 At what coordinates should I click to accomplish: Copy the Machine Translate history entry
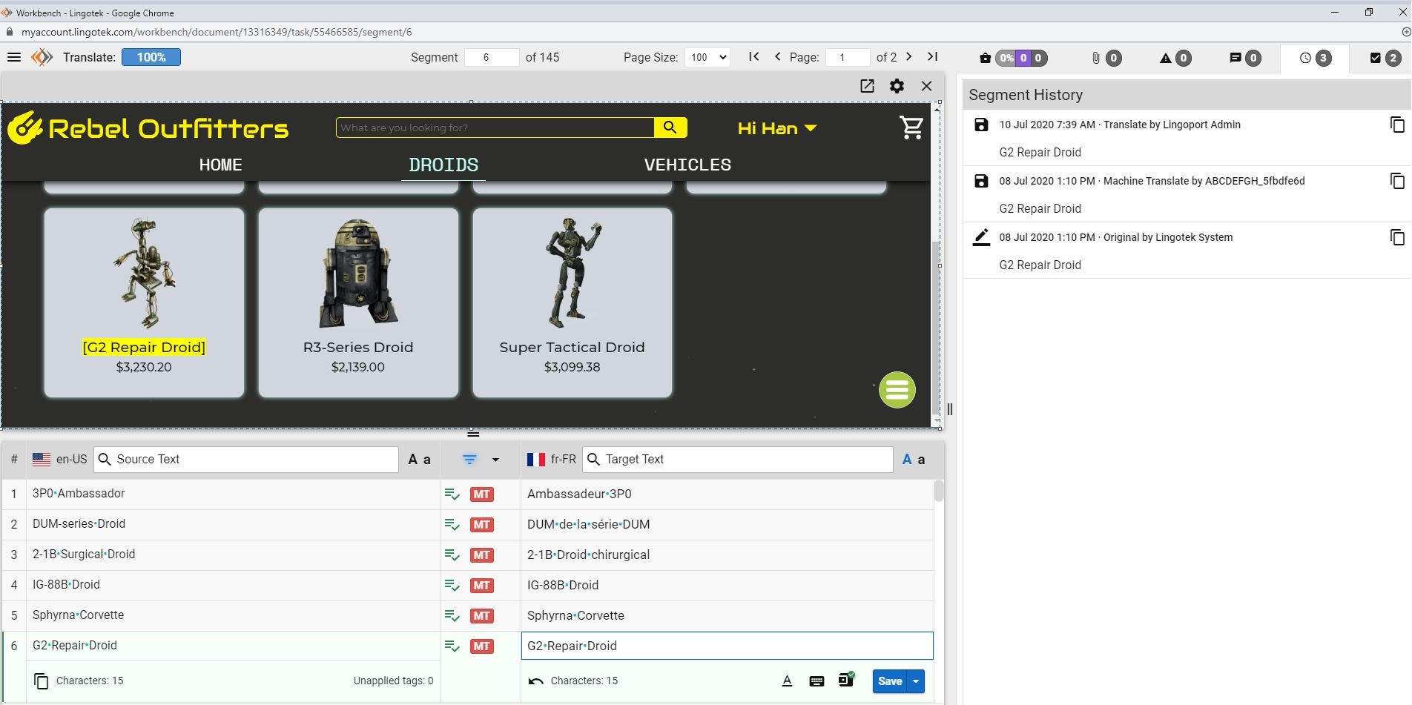click(x=1397, y=181)
